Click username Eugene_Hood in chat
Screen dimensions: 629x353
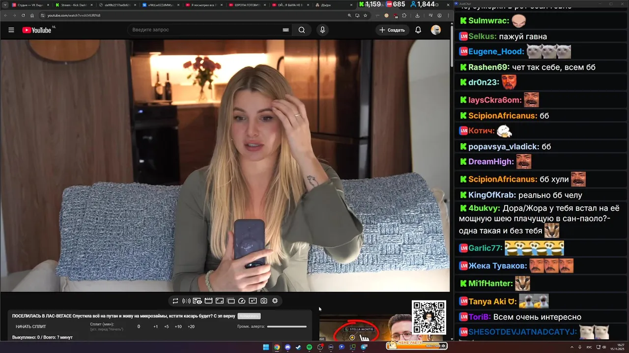495,51
